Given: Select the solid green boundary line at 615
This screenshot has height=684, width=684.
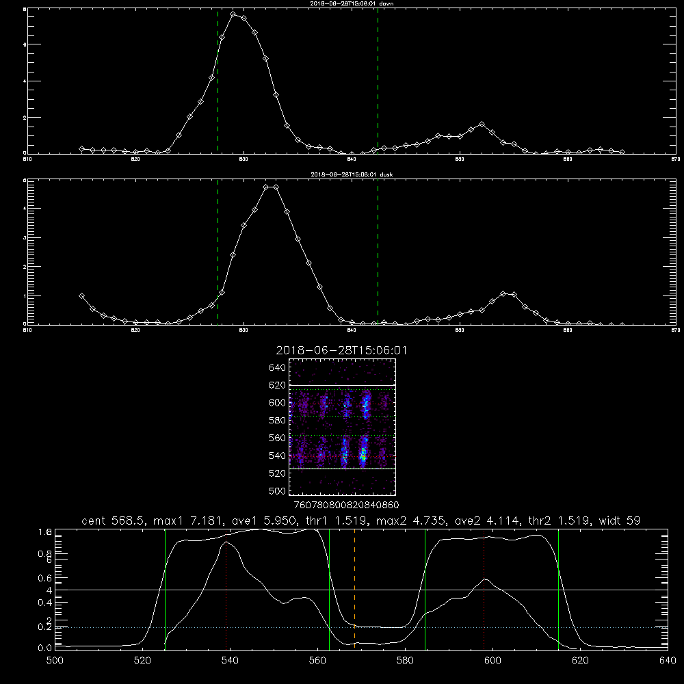Looking at the screenshot, I should coord(558,589).
